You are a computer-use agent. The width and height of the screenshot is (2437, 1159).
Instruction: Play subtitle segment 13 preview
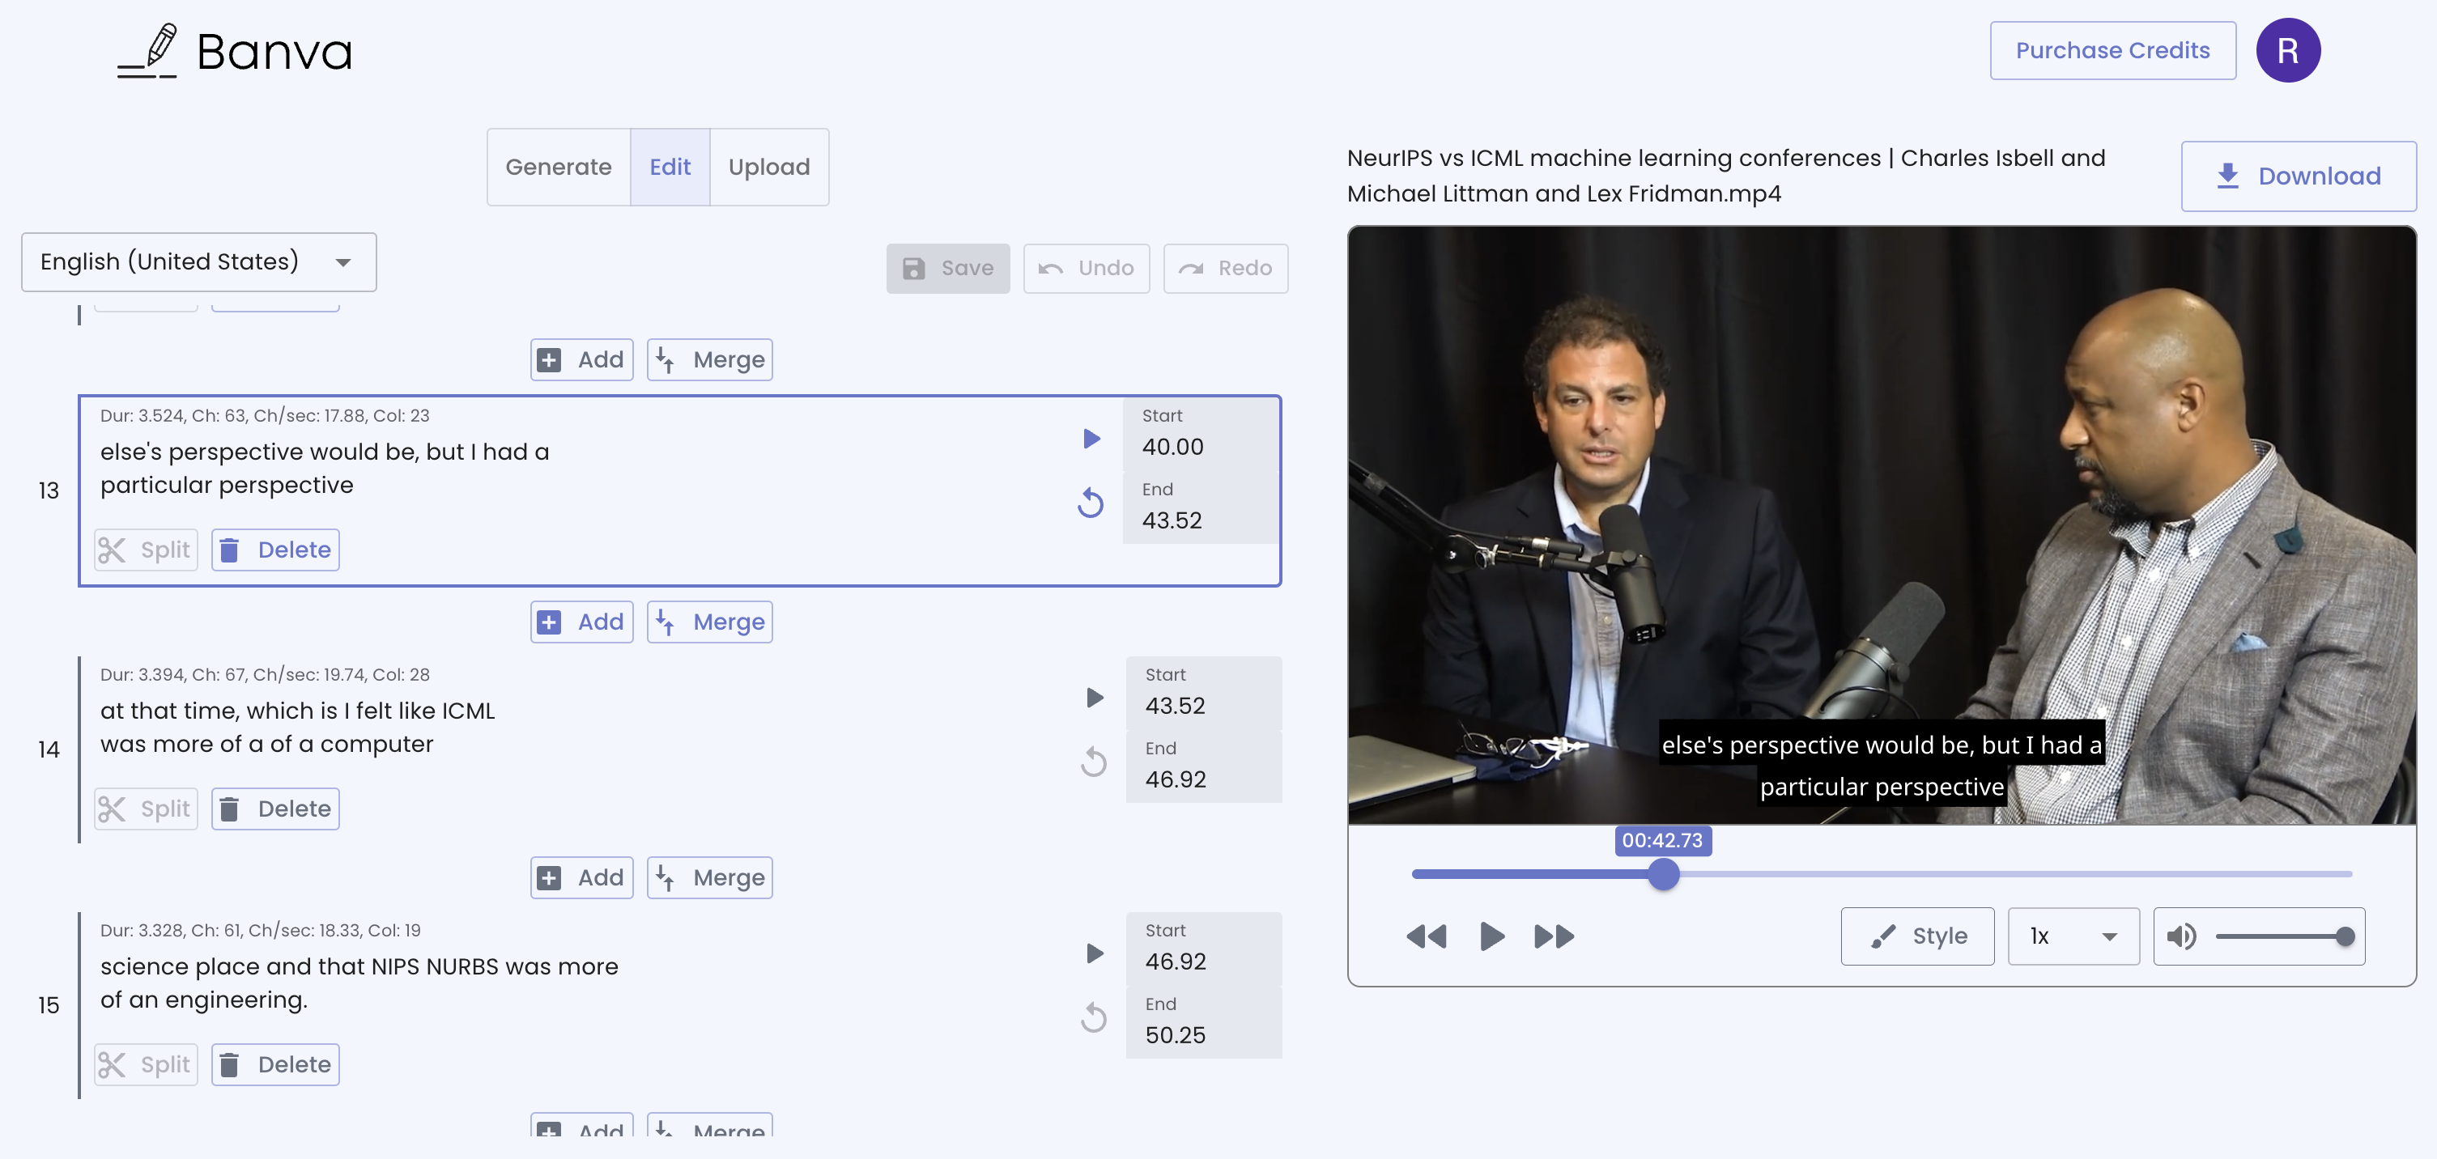(x=1091, y=439)
